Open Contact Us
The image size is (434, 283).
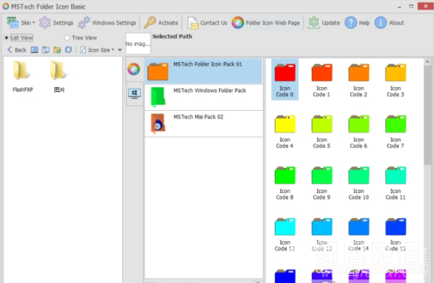pos(207,23)
